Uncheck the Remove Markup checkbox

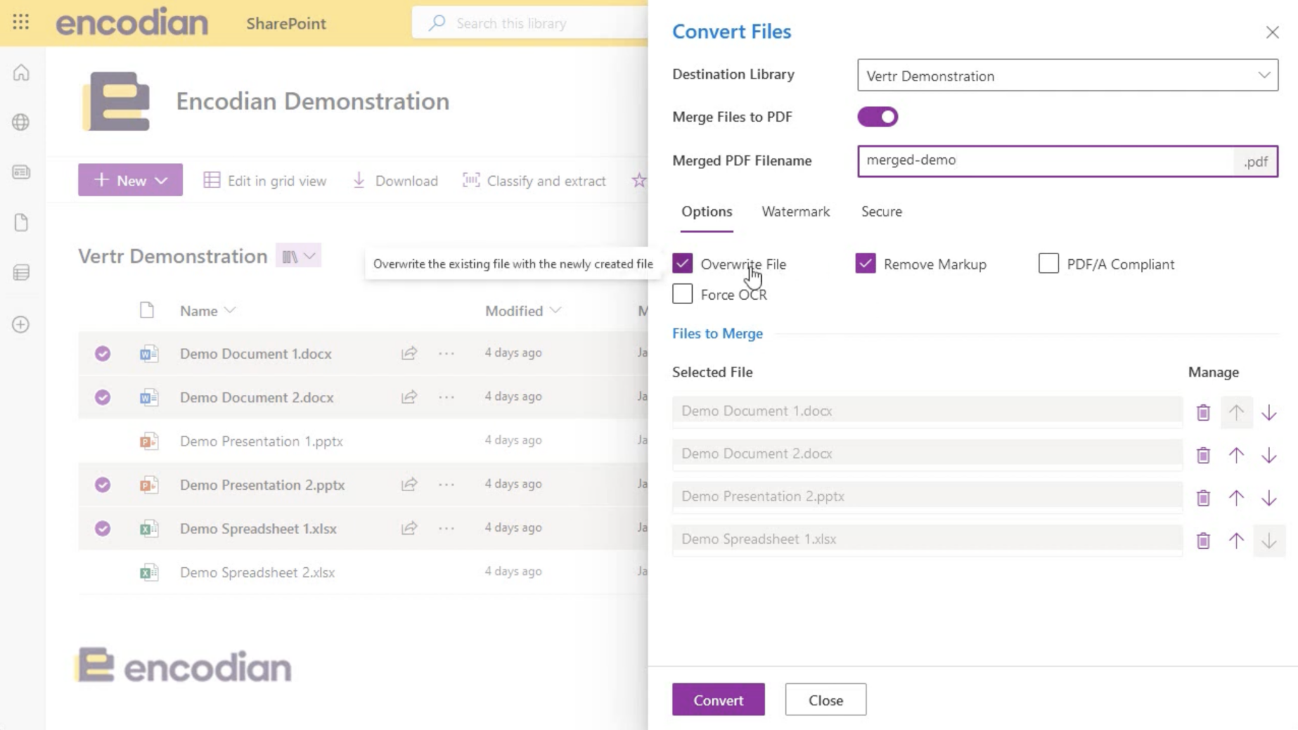(x=866, y=264)
